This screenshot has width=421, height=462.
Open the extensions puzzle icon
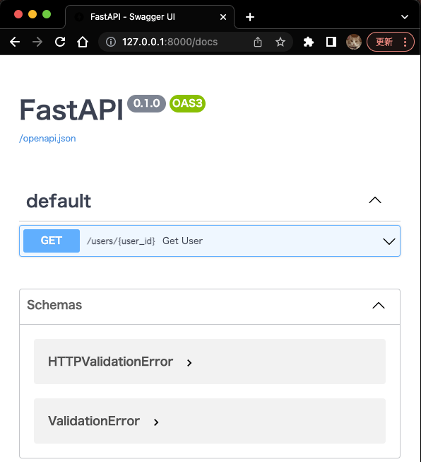(308, 42)
